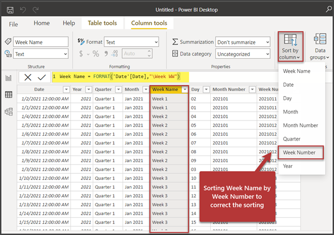Viewport: 334px width, 235px height.
Task: Click decimal places icon
Action: click(115, 53)
